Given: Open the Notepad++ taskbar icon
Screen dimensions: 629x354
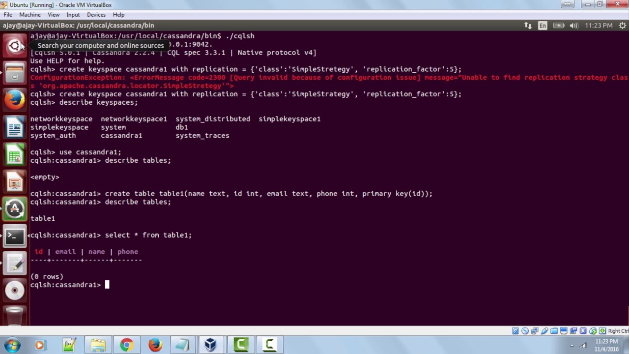Looking at the screenshot, I should 69,345.
